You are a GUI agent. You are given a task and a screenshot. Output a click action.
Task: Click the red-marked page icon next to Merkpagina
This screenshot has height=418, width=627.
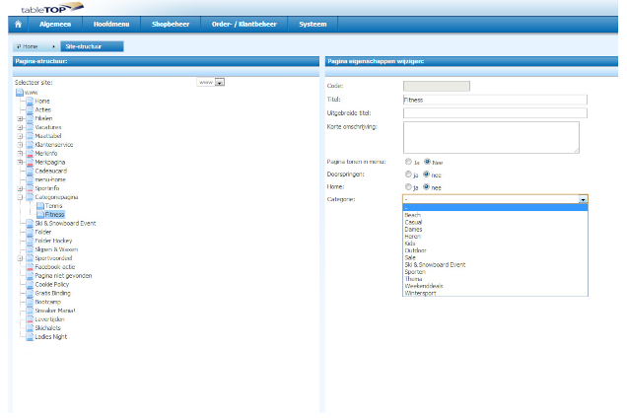30,163
